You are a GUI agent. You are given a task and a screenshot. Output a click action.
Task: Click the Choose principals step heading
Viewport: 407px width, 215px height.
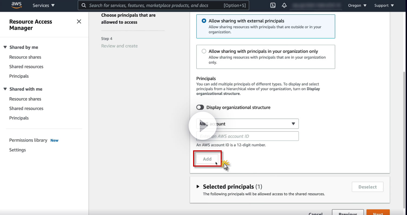point(128,19)
